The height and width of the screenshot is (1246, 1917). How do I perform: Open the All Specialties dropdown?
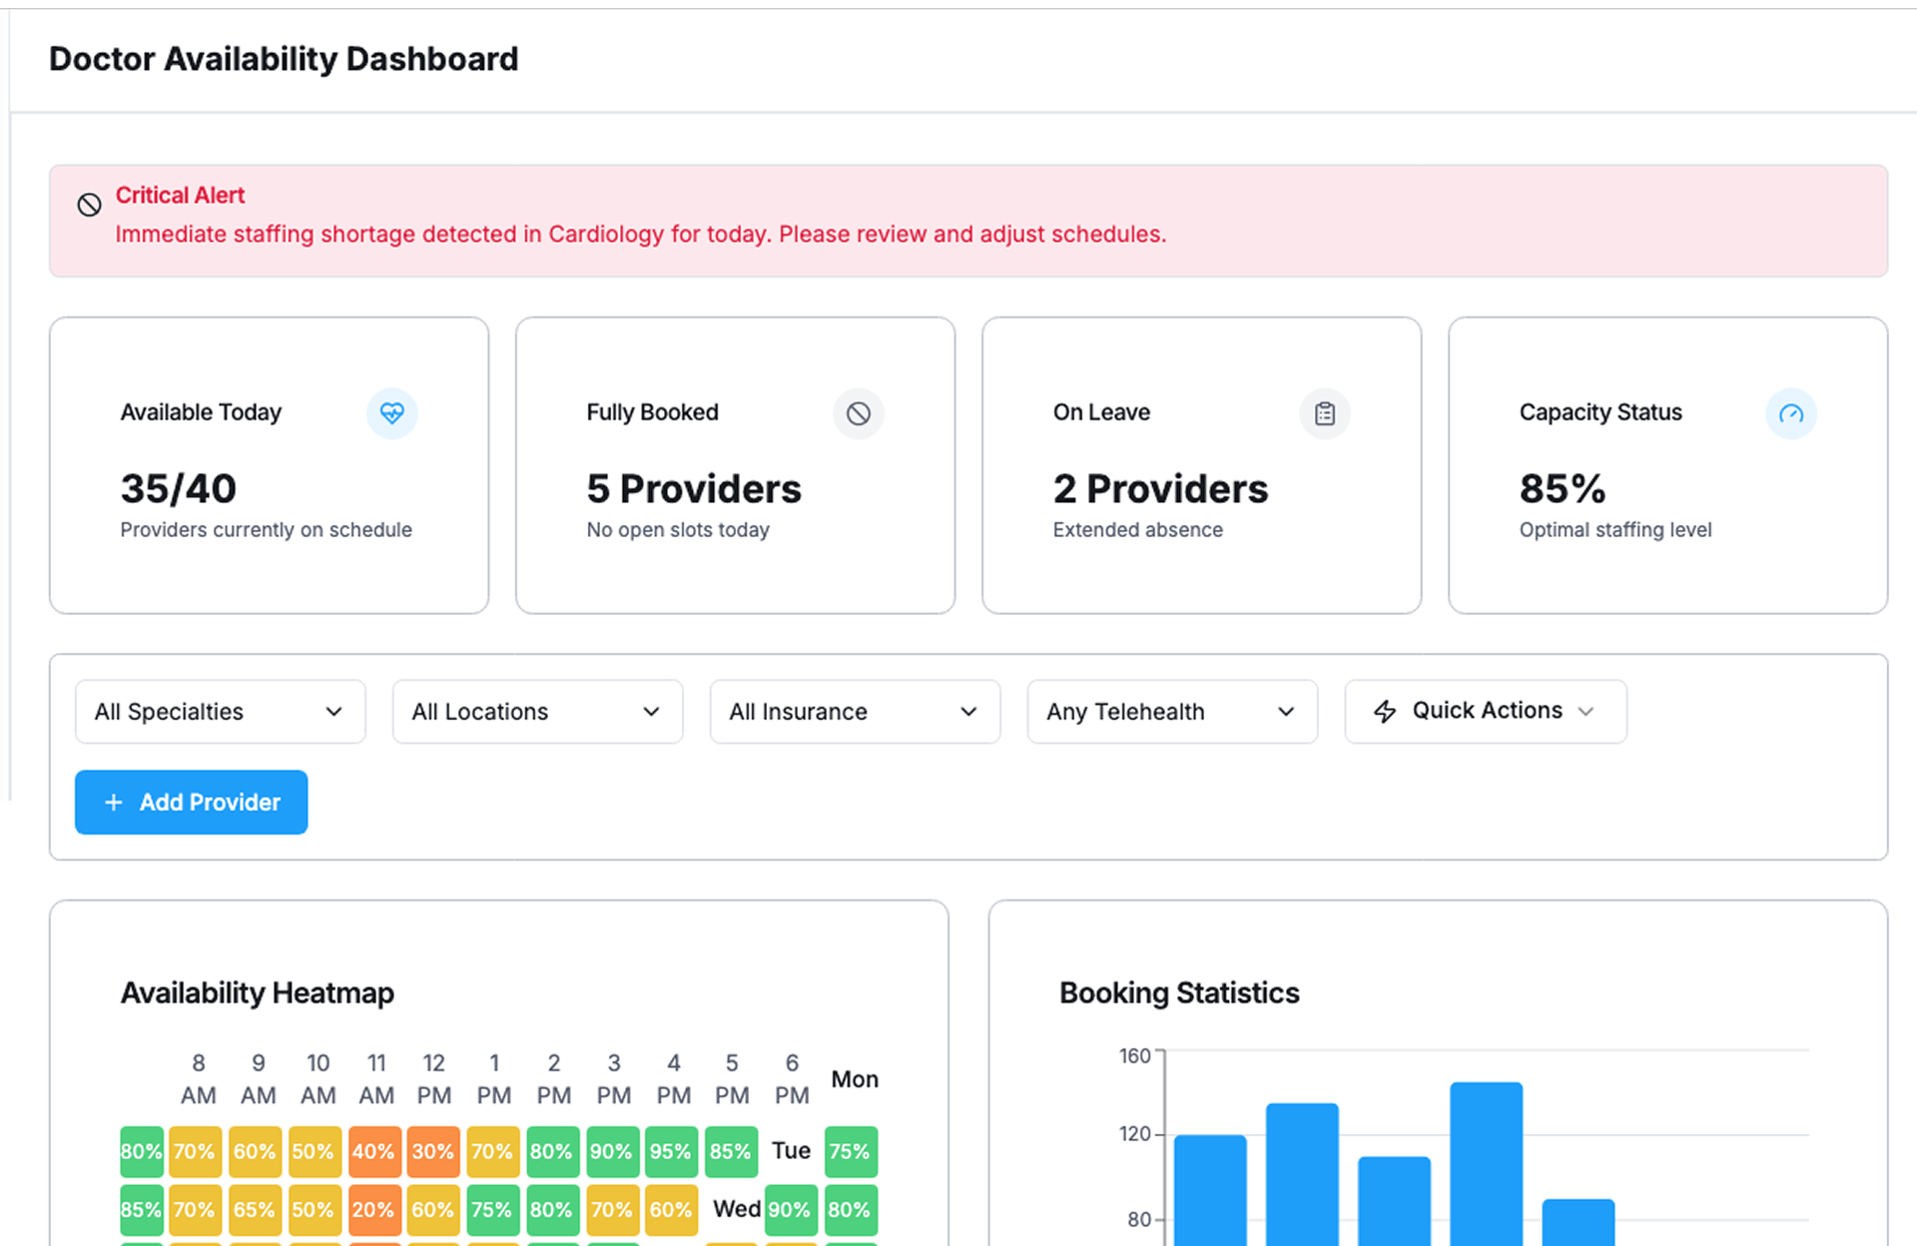point(220,711)
